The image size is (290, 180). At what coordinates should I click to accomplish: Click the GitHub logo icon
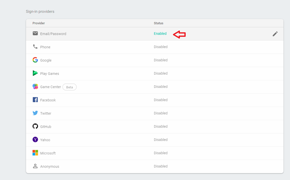point(35,126)
